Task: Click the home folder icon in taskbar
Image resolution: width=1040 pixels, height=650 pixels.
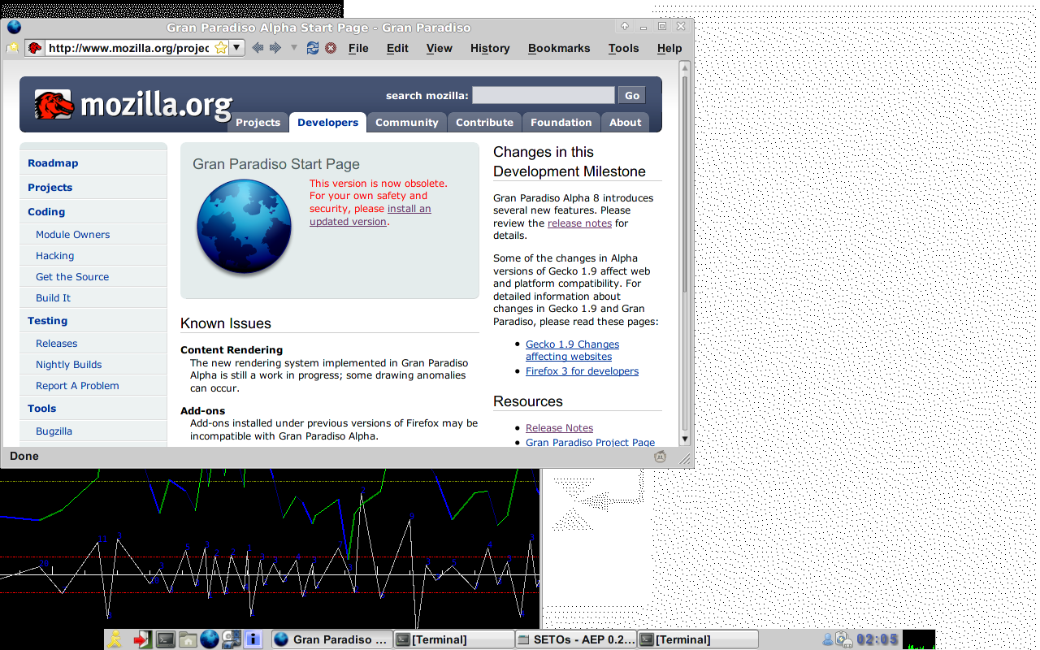Action: [188, 639]
